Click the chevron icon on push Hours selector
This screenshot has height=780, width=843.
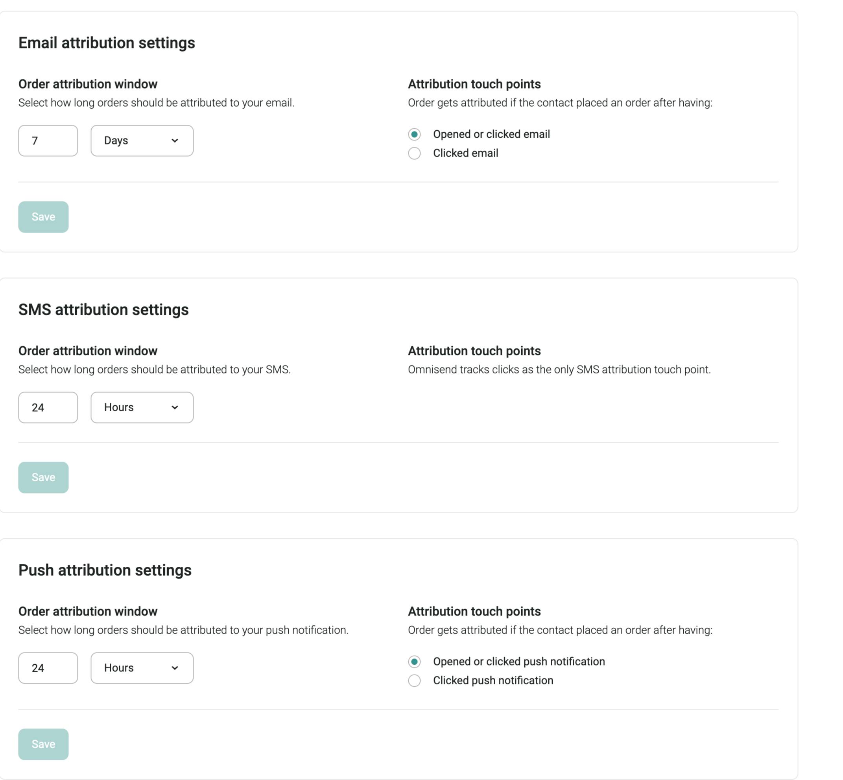pos(175,668)
